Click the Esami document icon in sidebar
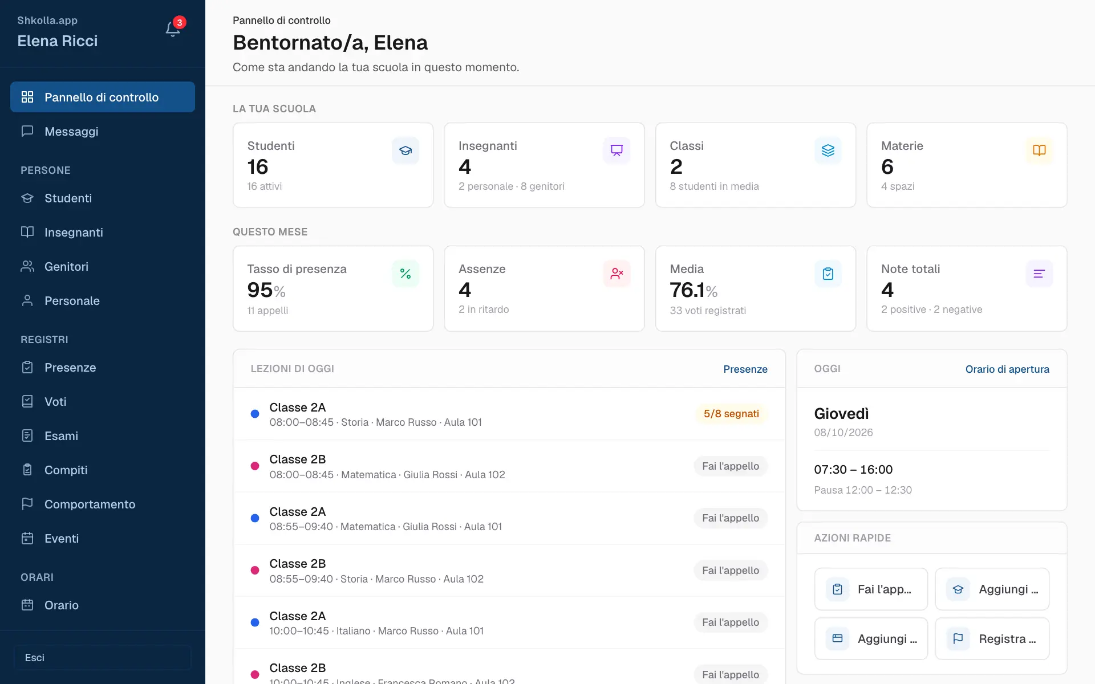This screenshot has width=1095, height=684. pos(27,435)
